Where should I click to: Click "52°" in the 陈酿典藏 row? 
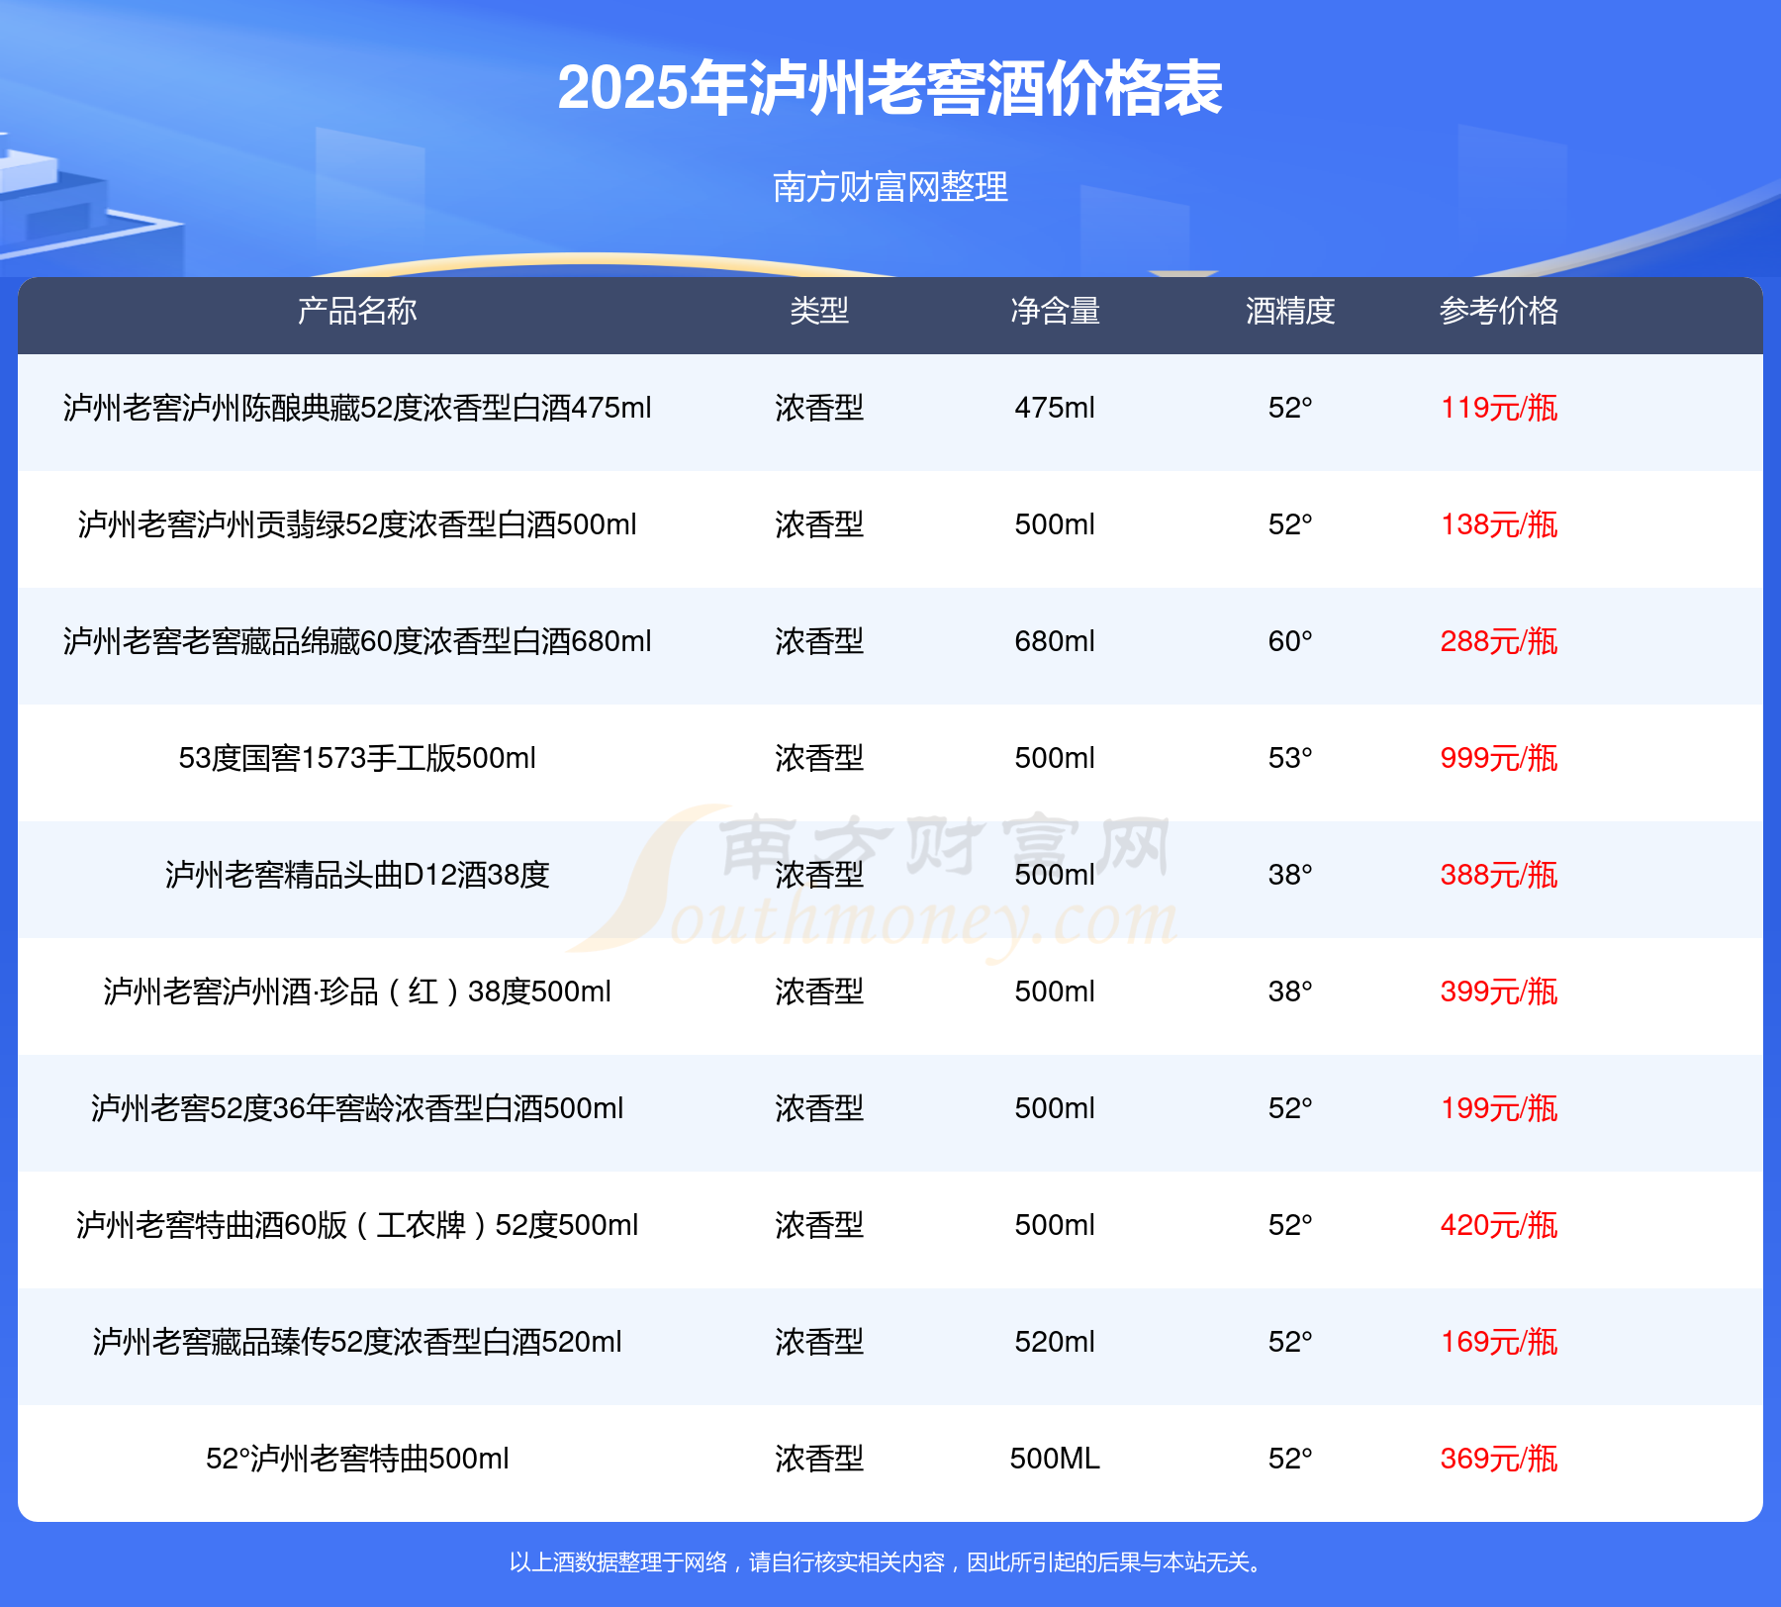(1290, 408)
